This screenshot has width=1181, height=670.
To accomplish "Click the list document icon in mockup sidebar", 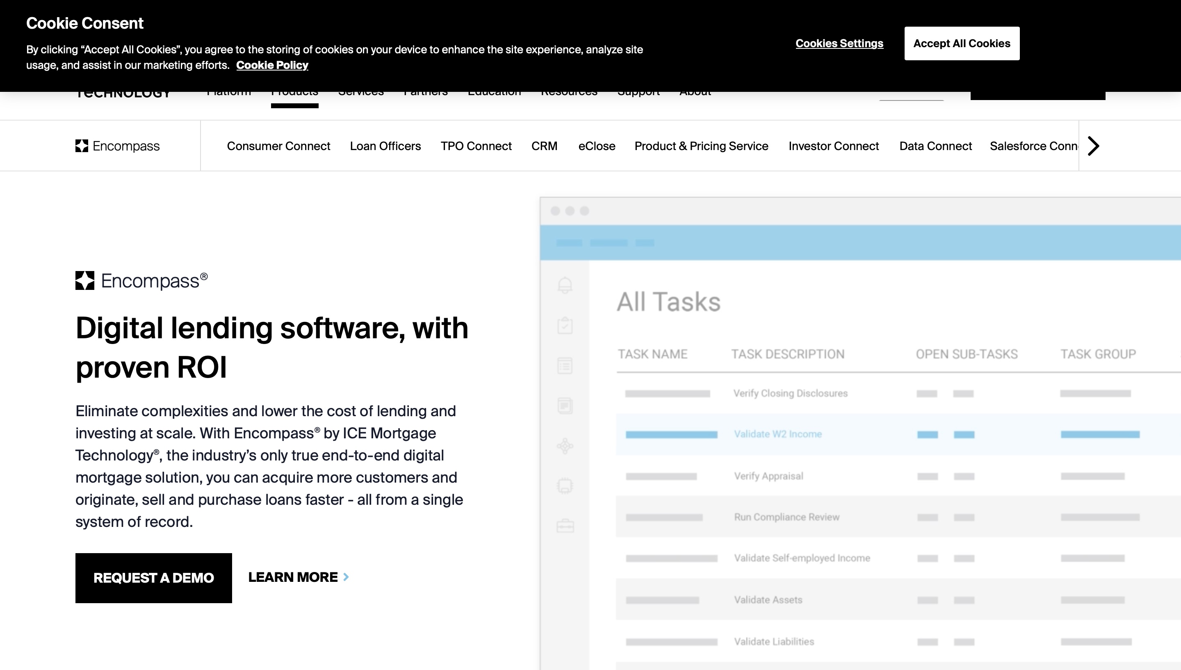I will [x=565, y=366].
